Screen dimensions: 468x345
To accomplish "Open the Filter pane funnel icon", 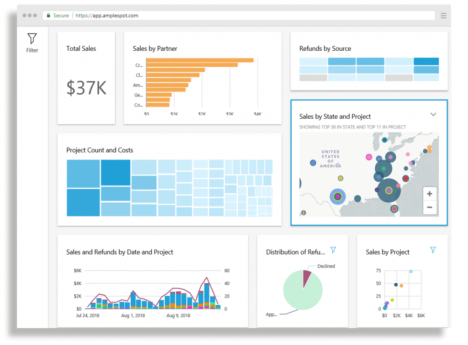I will pos(32,39).
